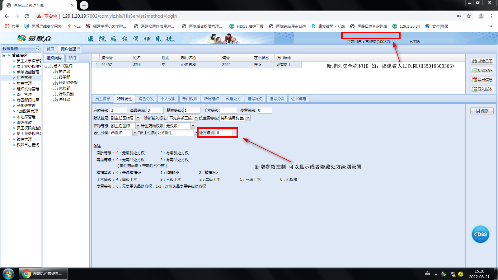Viewport: 498px width, 280px height.
Task: Click the 麻醉等级 input field
Action: click(x=118, y=110)
